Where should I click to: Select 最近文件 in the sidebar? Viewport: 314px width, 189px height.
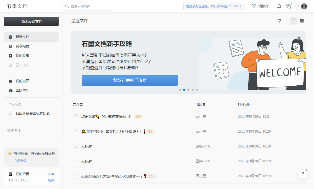[31, 37]
